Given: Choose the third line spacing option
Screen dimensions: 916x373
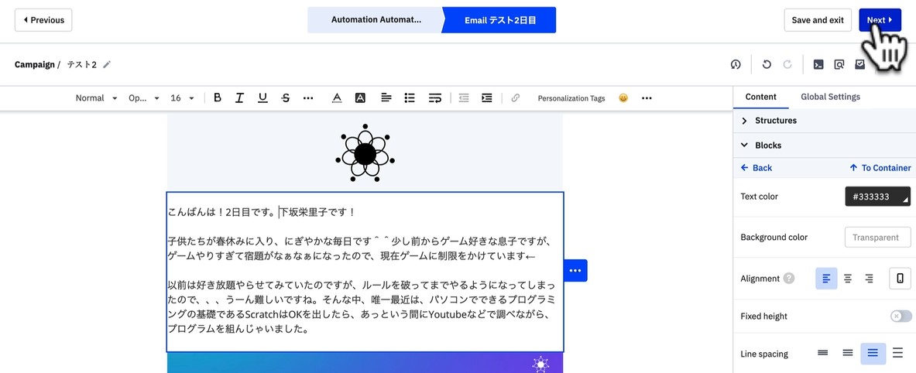Looking at the screenshot, I should pyautogui.click(x=873, y=353).
